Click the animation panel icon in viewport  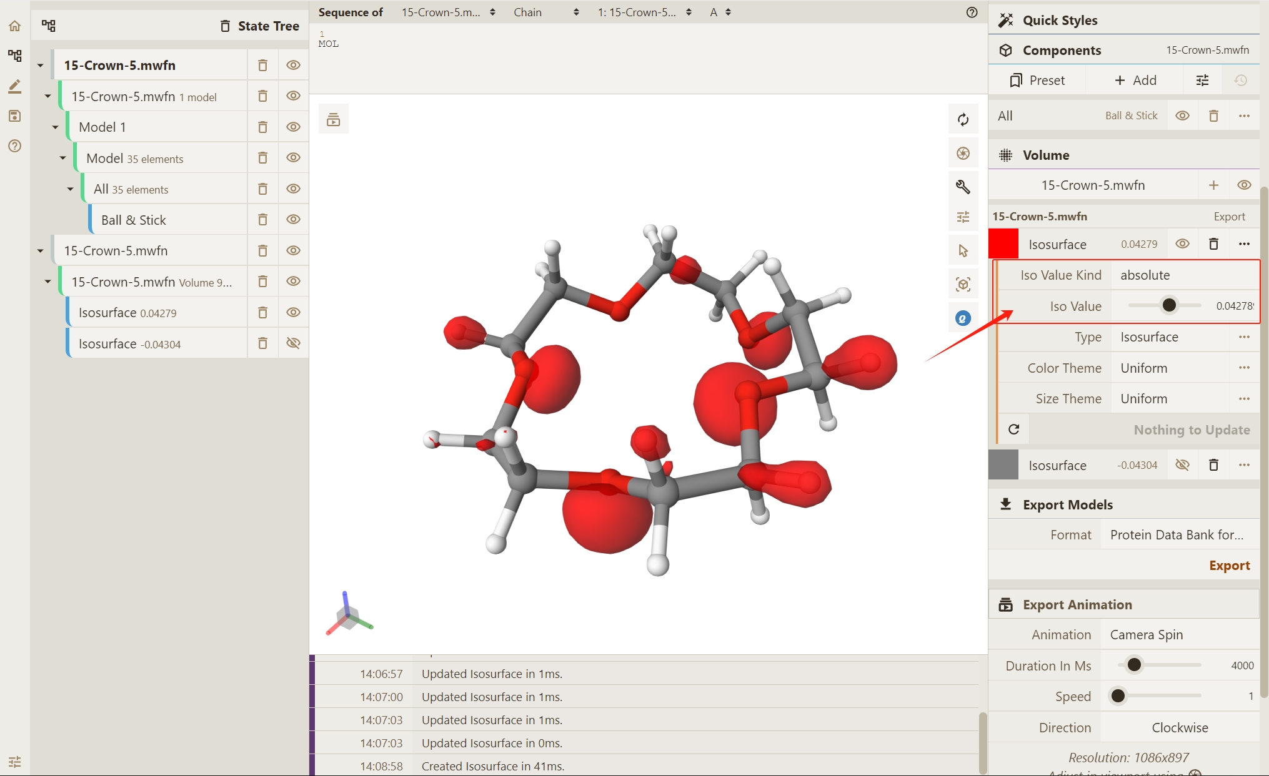point(333,119)
